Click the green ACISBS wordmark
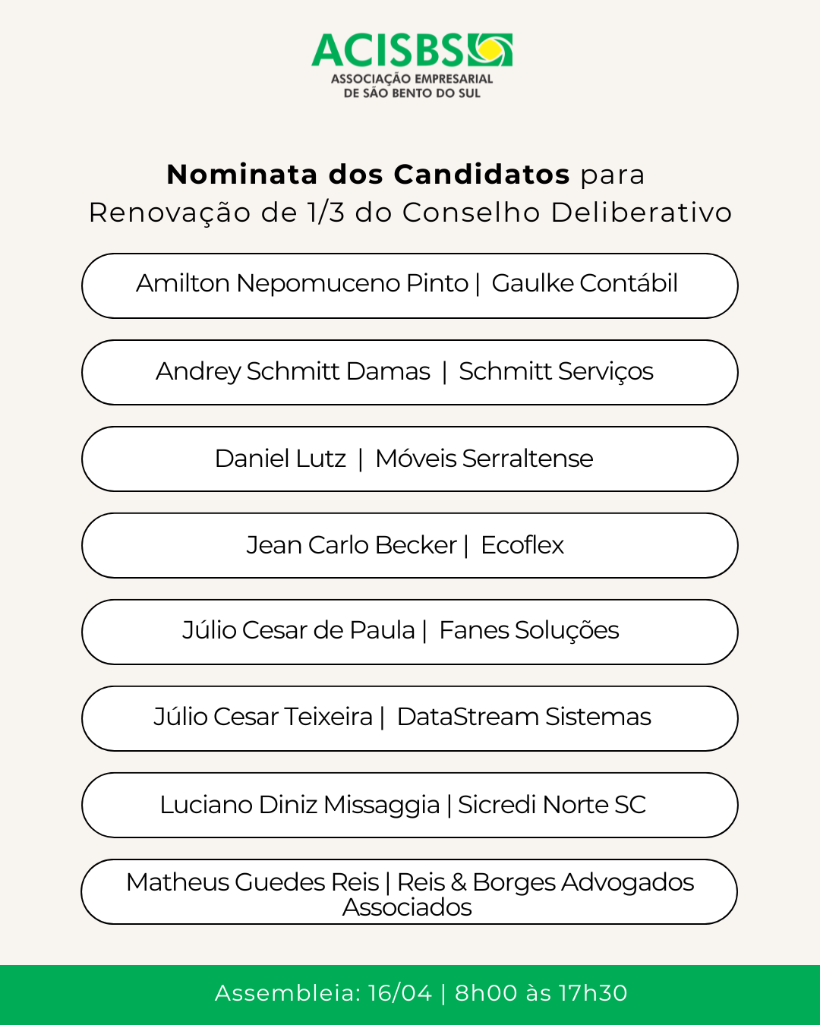 387,51
